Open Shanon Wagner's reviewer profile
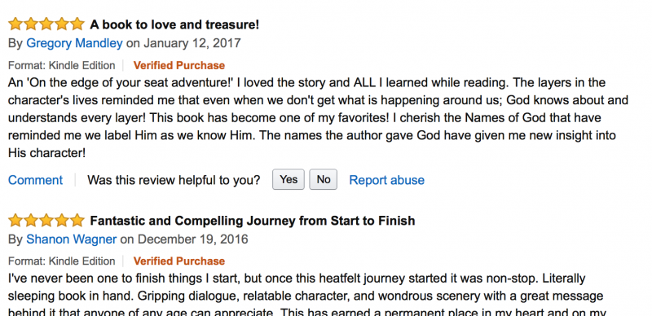Screen dimensions: 652x316 coord(72,239)
